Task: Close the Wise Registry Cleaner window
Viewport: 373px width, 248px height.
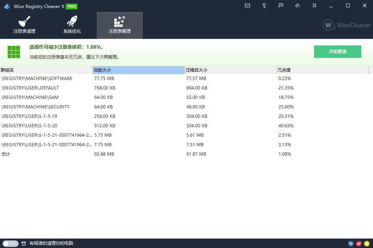Action: 364,5
